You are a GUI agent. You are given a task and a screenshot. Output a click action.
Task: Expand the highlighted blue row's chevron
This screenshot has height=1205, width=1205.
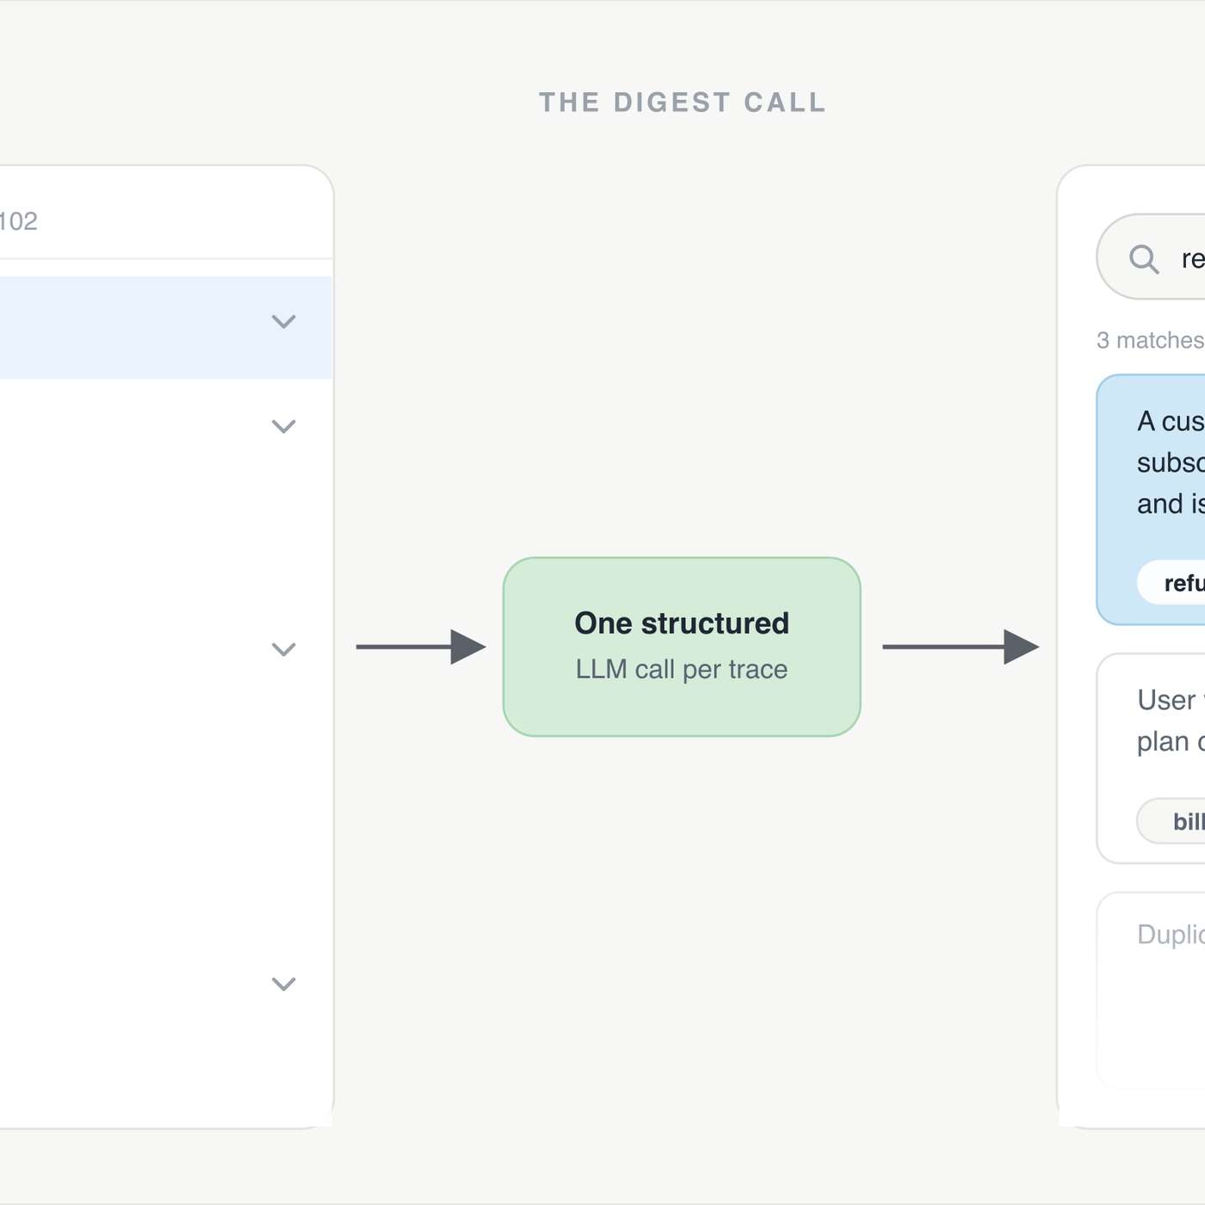click(x=283, y=322)
